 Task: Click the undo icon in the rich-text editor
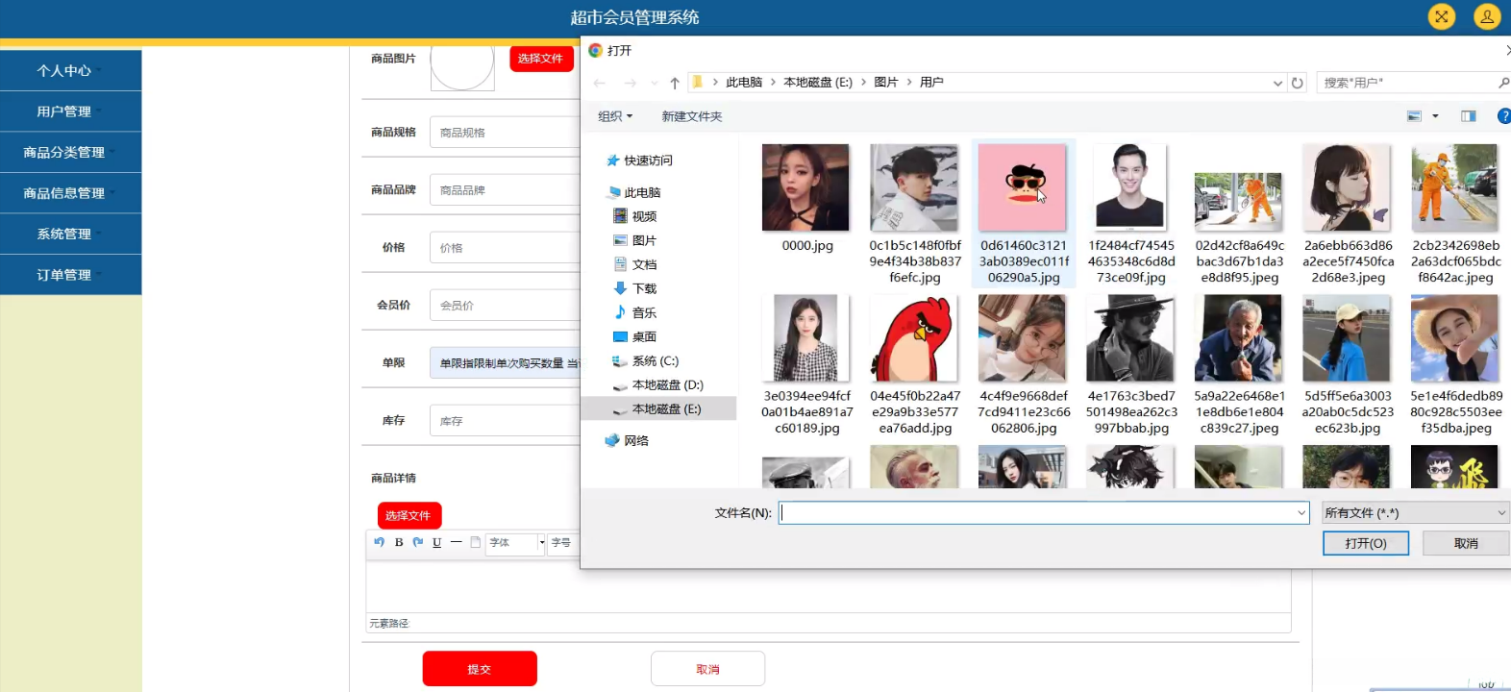coord(380,542)
